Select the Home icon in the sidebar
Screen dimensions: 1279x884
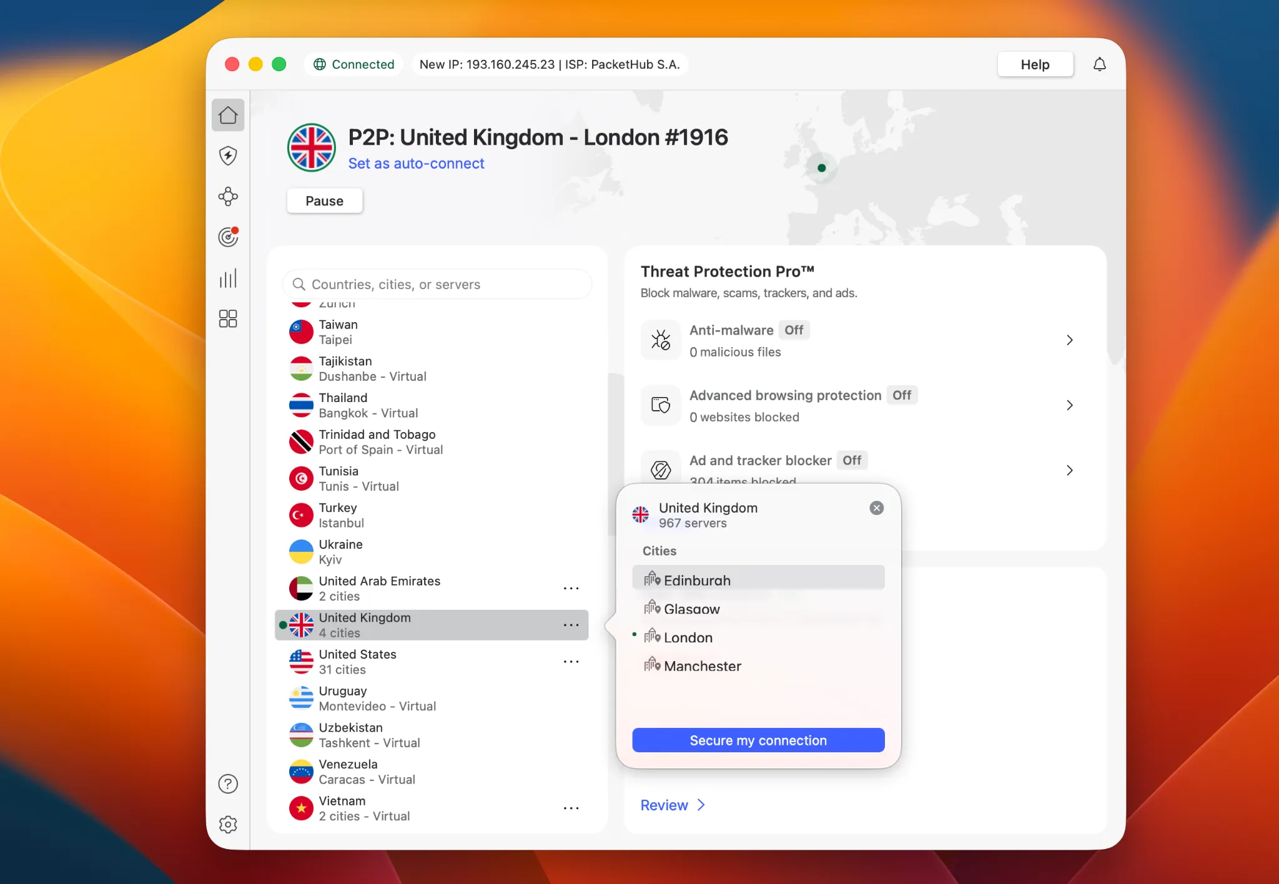click(229, 115)
